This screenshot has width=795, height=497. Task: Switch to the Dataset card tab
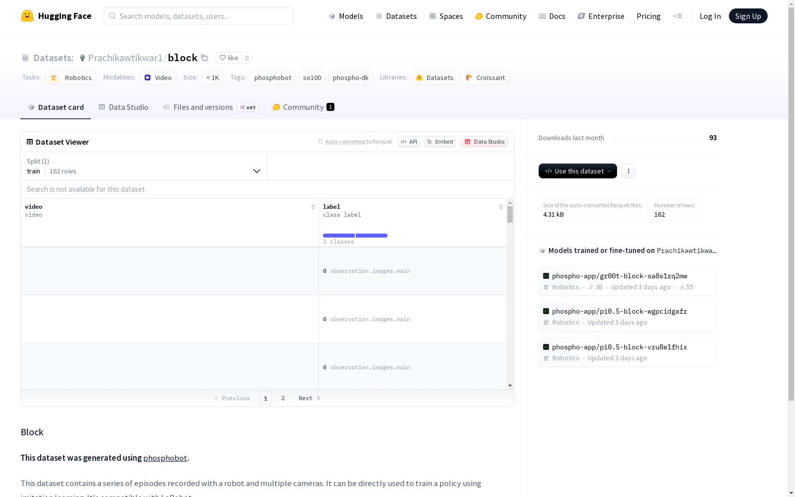click(56, 107)
